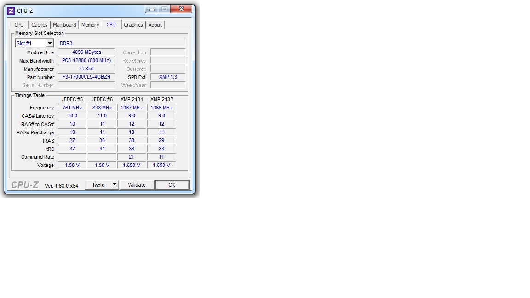Click the 10.0 CAS# Latency cell
The width and height of the screenshot is (530, 298).
pos(72,115)
